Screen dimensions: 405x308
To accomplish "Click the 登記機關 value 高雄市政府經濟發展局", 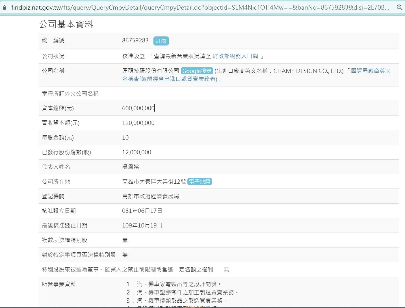I will (150, 196).
